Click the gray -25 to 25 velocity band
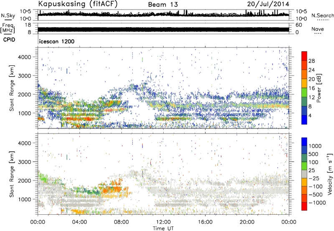 coord(304,174)
